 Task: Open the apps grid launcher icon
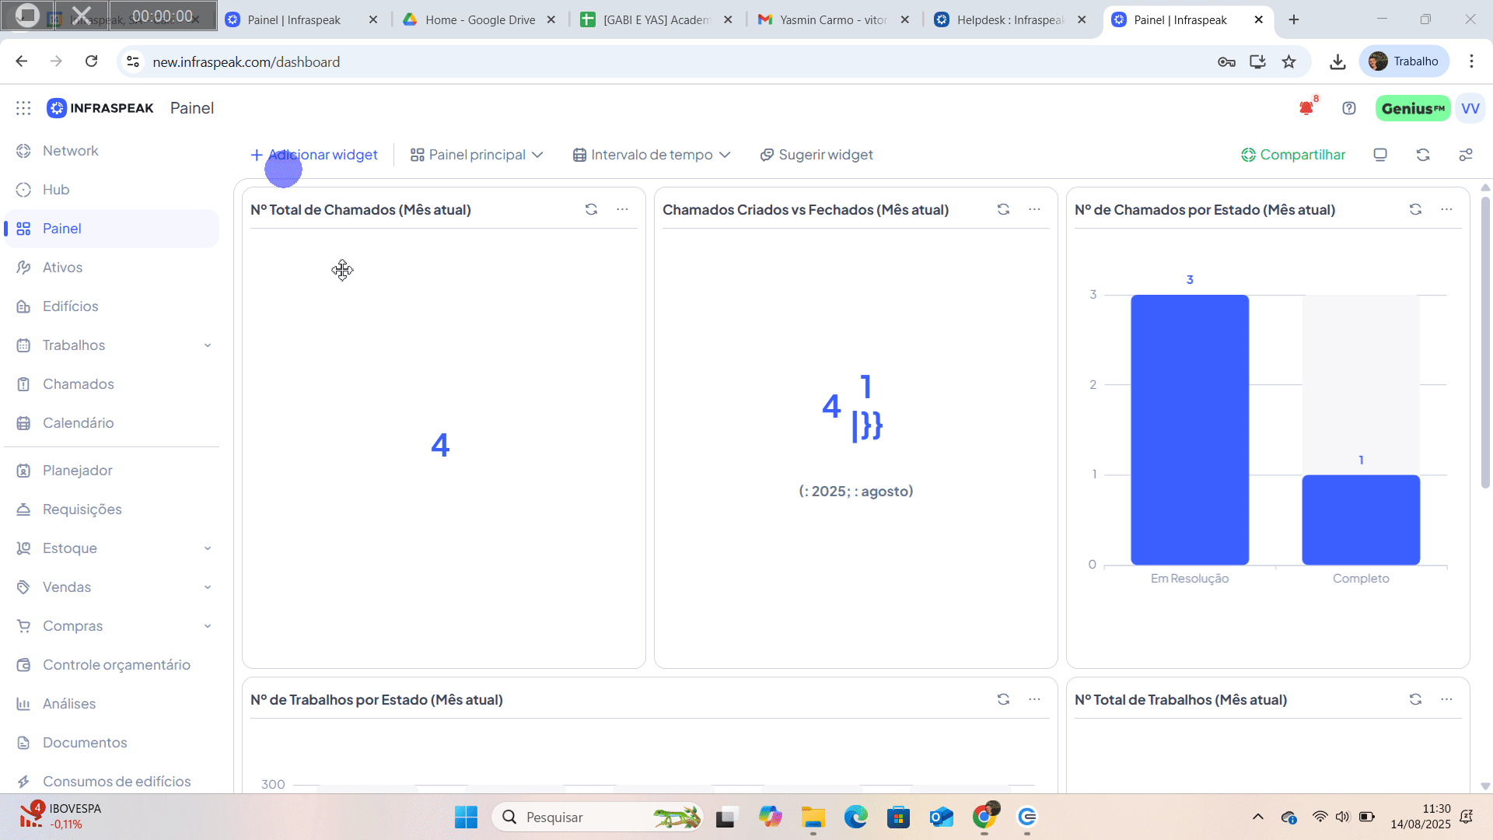(x=23, y=108)
